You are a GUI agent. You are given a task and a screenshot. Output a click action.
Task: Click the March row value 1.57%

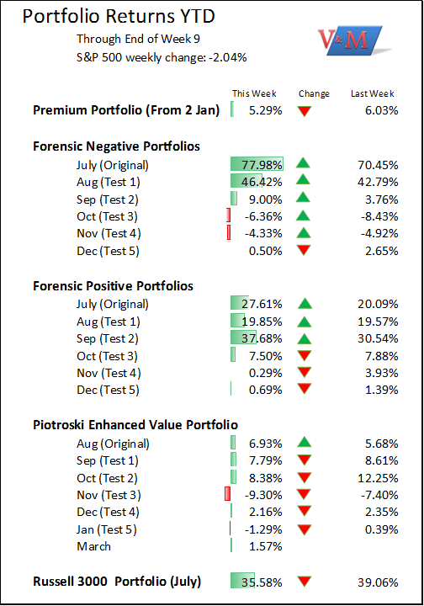265,546
